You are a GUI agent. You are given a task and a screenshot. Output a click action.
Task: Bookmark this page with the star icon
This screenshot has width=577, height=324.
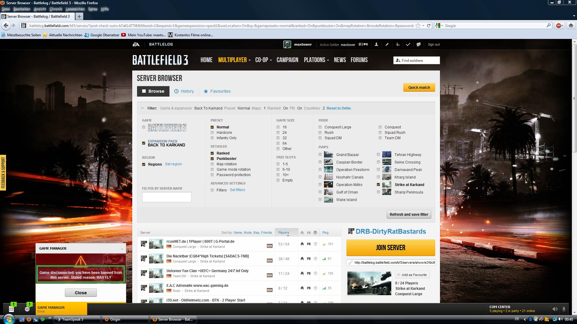coord(418,26)
